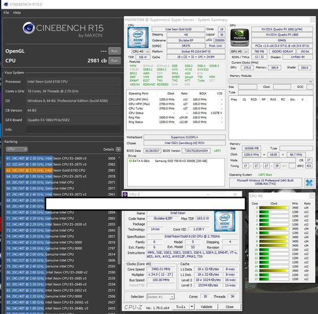Screen dimensions: 318x314
Task: Select ranking row 78 16C/32T @ 3.20 GHz
Action: coord(61,260)
